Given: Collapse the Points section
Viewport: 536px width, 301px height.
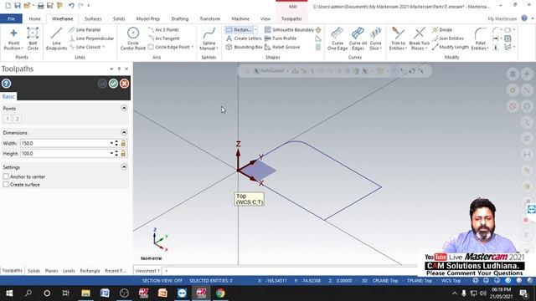Looking at the screenshot, I should [x=124, y=108].
